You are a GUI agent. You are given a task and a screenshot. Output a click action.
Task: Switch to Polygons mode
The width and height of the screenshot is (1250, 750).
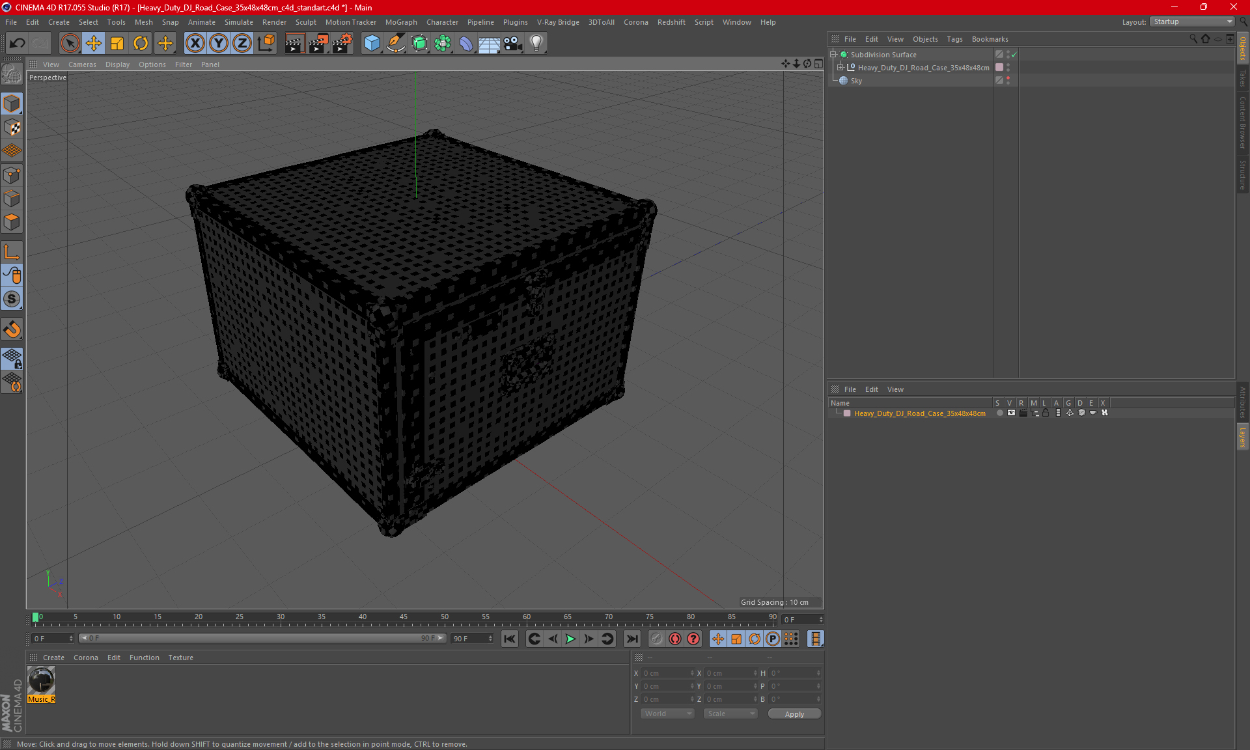point(12,222)
